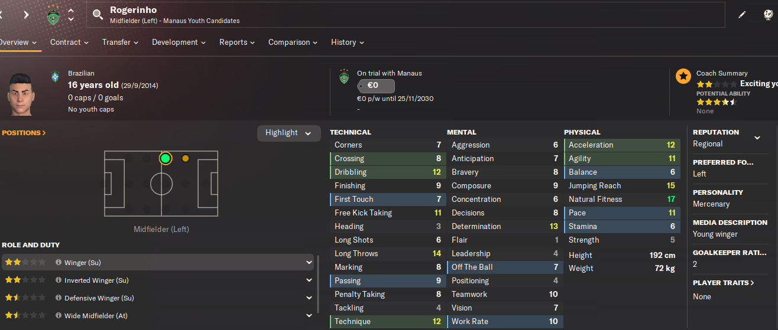Click the info icon beside Winger (Su)
This screenshot has height=330, width=778.
click(x=59, y=262)
